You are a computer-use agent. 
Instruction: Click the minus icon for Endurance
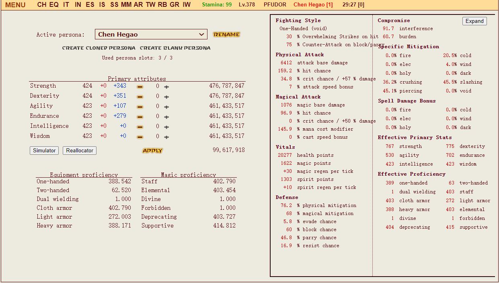[x=140, y=117]
